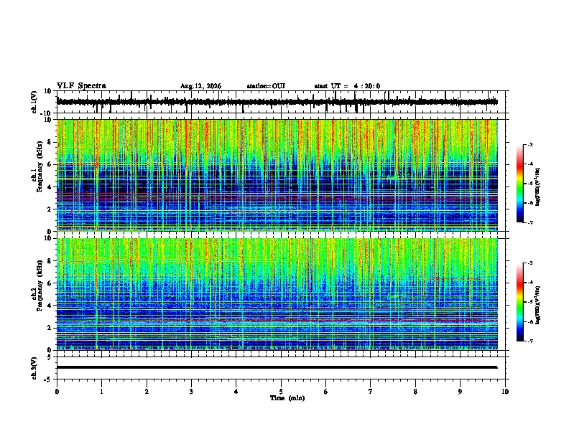This screenshot has height=439, width=569.
Task: Click the "station=OUJ" header label
Action: (x=266, y=86)
